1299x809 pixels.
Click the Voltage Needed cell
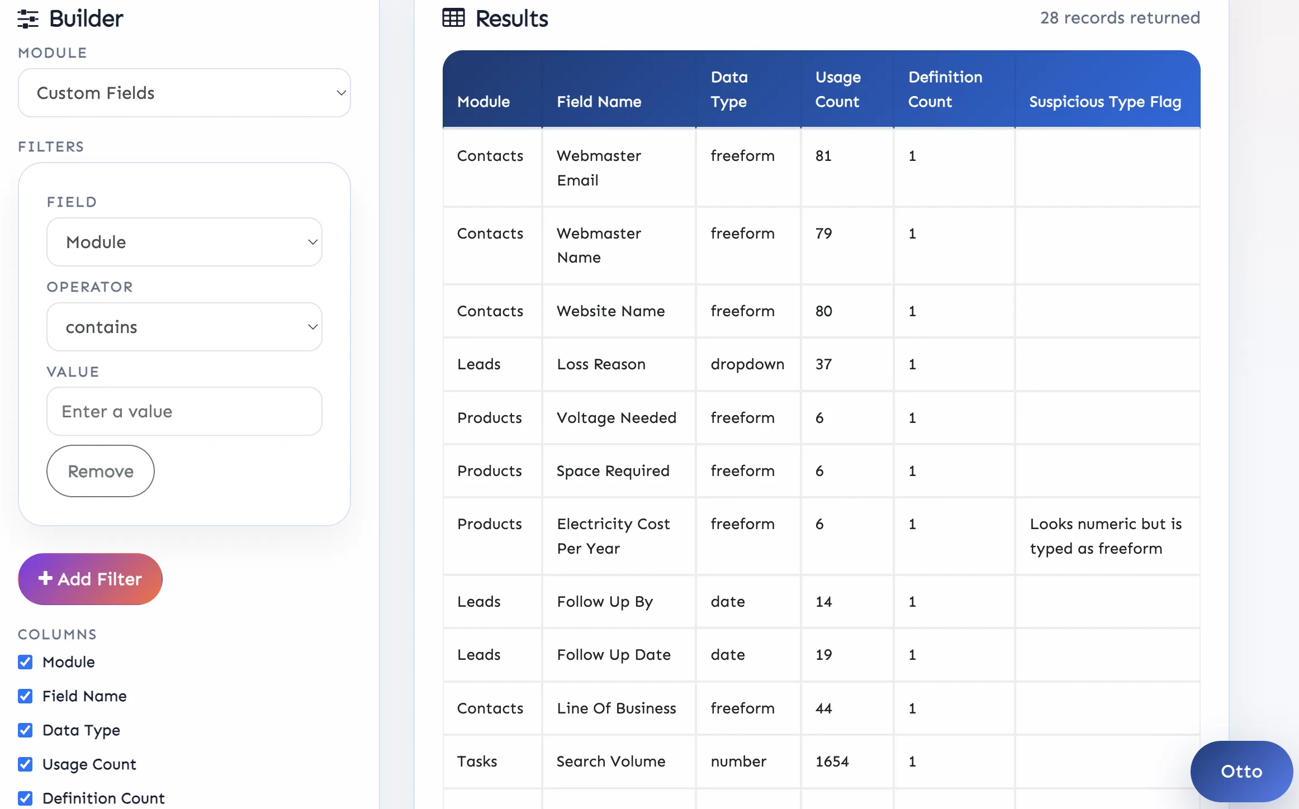(x=619, y=418)
